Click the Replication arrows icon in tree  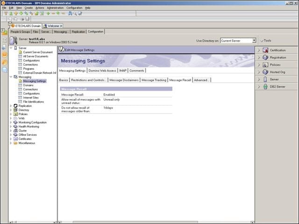(15, 106)
